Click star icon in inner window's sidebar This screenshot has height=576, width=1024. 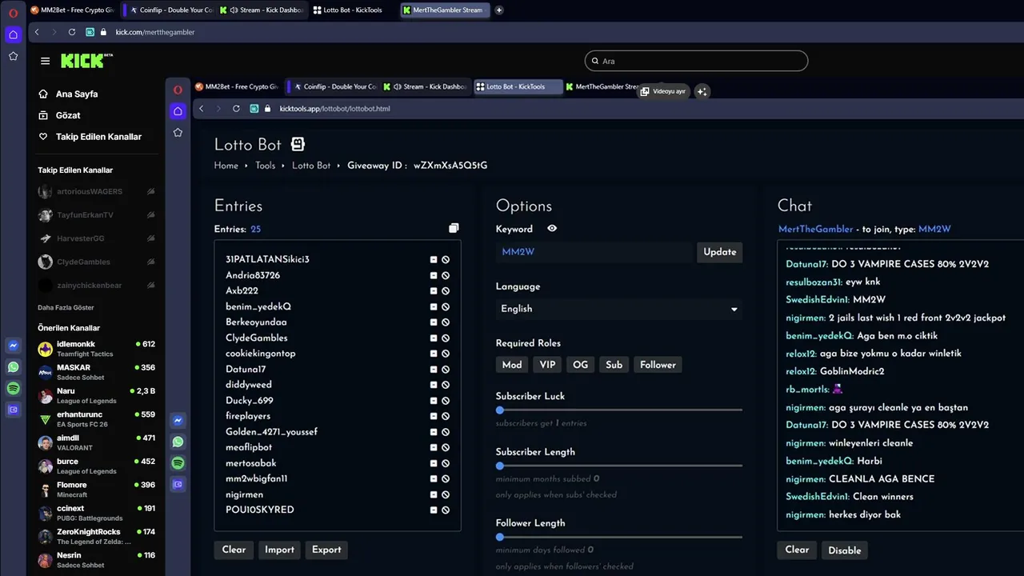178,132
